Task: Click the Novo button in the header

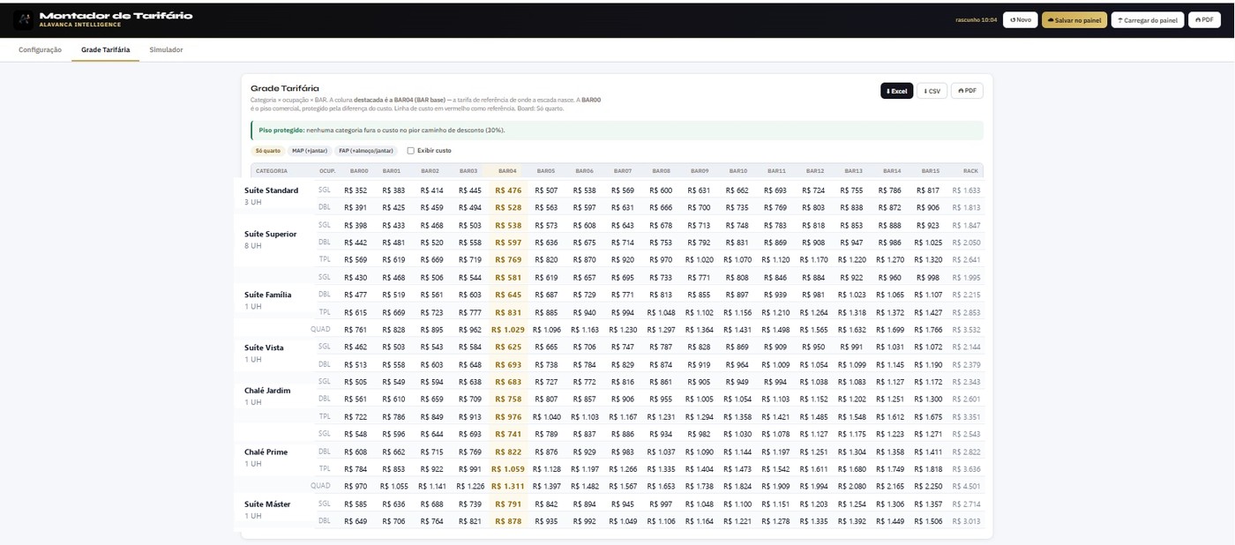Action: pyautogui.click(x=1020, y=19)
